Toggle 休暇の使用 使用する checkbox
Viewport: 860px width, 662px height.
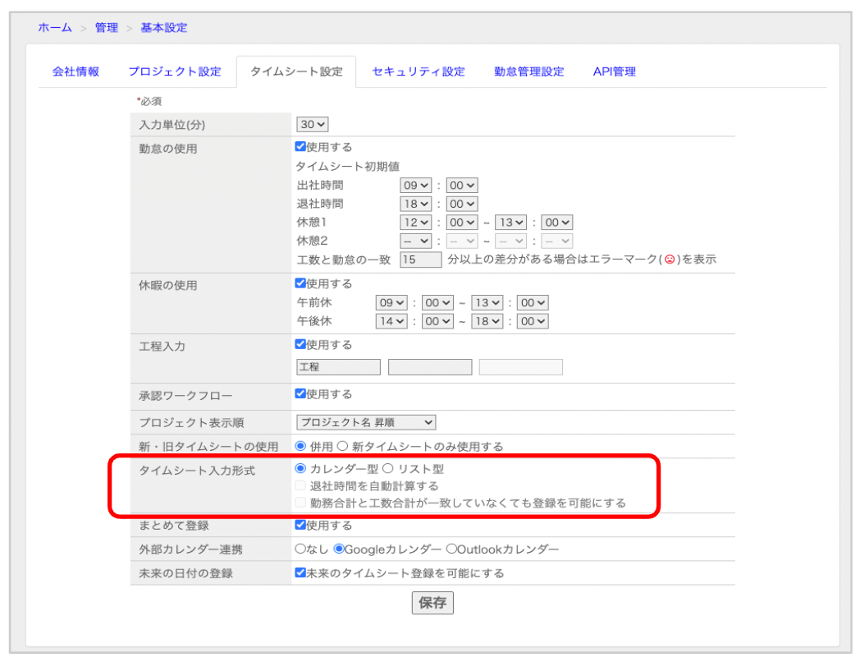click(x=300, y=283)
